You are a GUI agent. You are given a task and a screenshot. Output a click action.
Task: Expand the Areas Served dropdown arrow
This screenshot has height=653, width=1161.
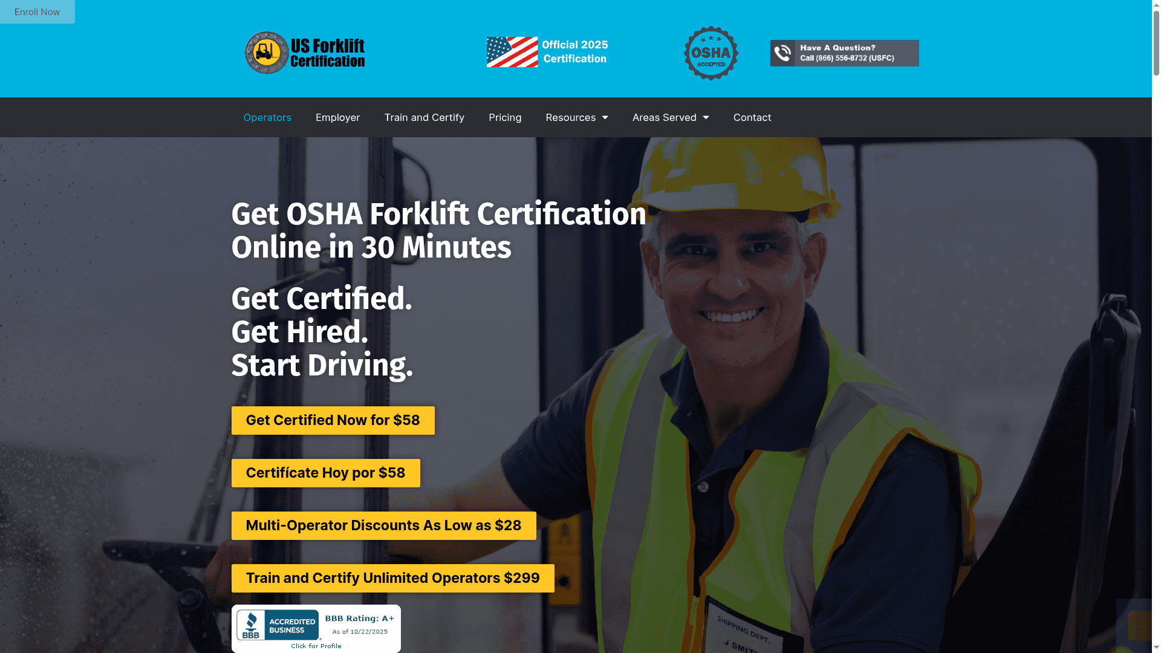(706, 117)
